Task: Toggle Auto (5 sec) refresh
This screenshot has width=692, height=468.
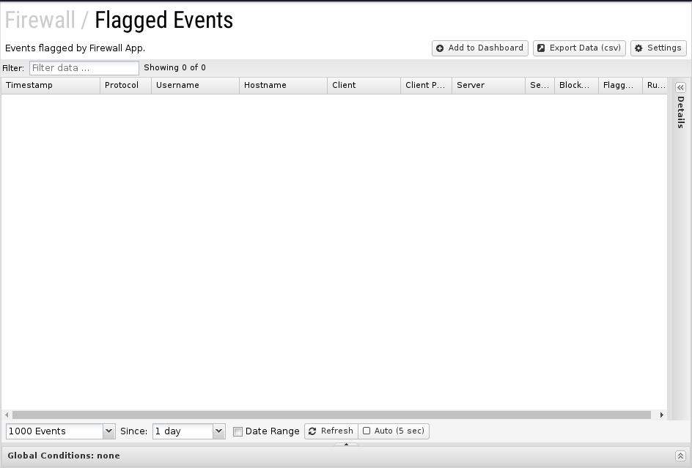Action: 394,431
